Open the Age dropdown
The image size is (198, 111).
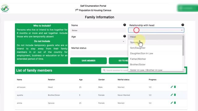coord(98,42)
